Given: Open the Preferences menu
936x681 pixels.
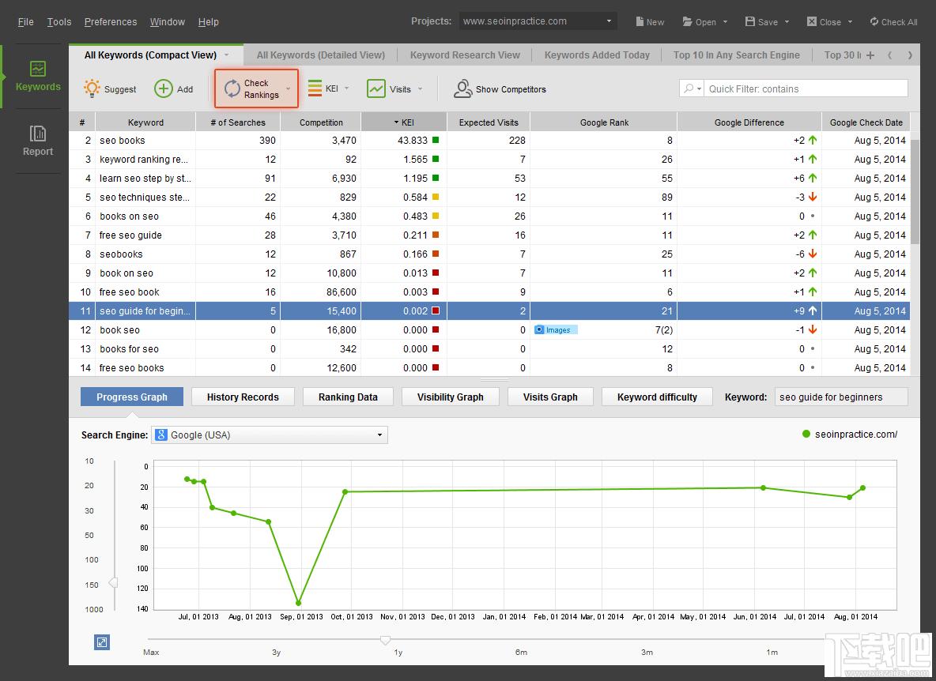Looking at the screenshot, I should 111,22.
